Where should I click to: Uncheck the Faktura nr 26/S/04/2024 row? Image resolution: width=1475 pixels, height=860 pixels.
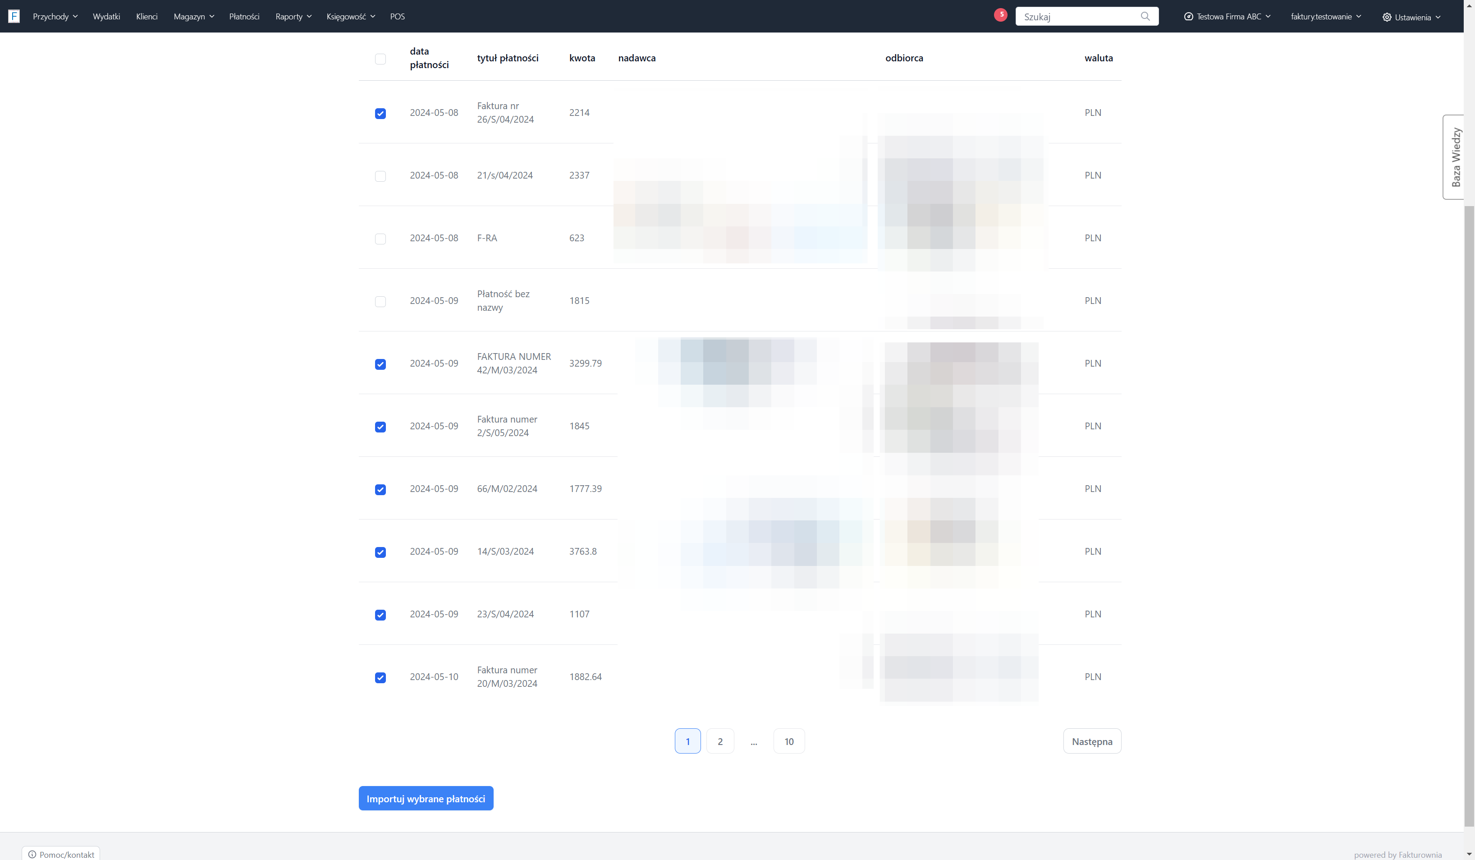[380, 113]
